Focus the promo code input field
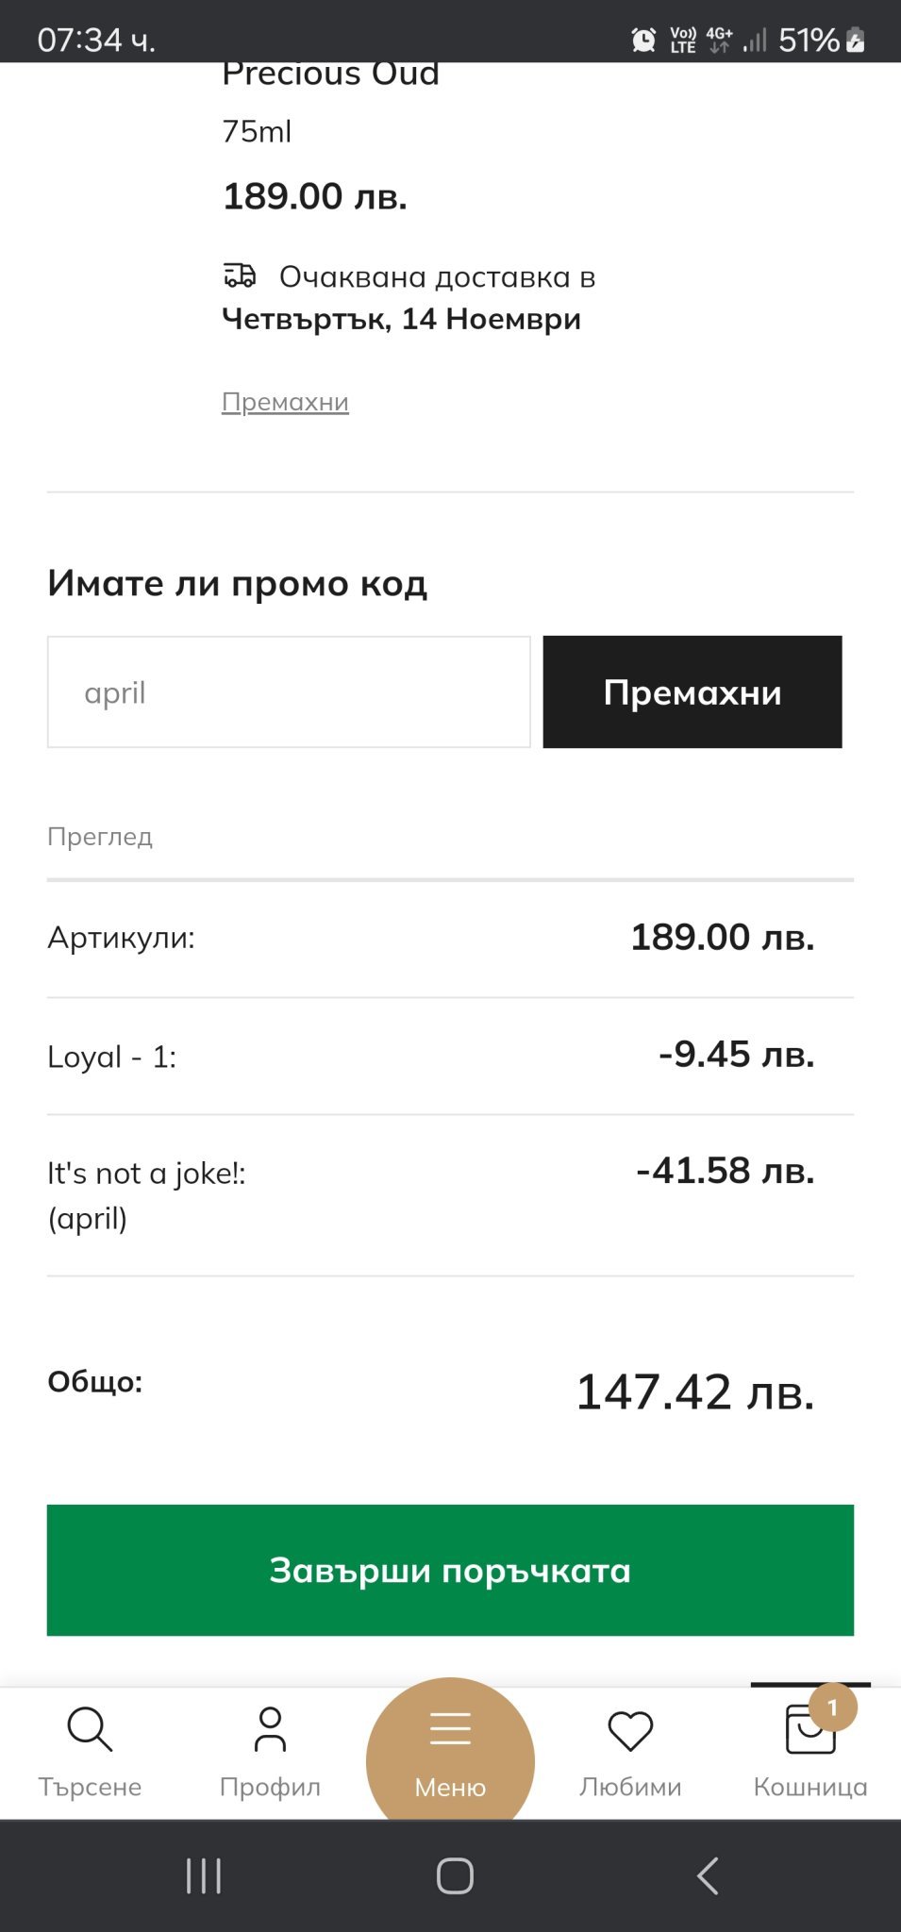 coord(289,691)
